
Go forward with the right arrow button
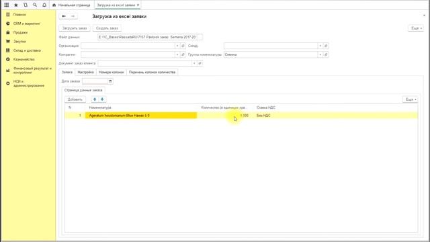pos(73,16)
